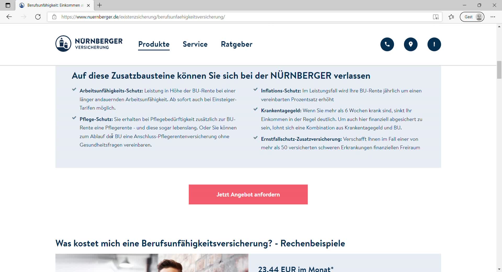Viewport: 502px width, 272px height.
Task: Reload the page with refresh icon
Action: coord(38,17)
